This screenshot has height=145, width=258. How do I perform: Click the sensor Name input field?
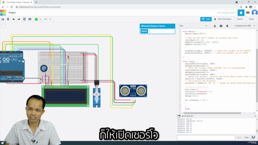point(161,31)
